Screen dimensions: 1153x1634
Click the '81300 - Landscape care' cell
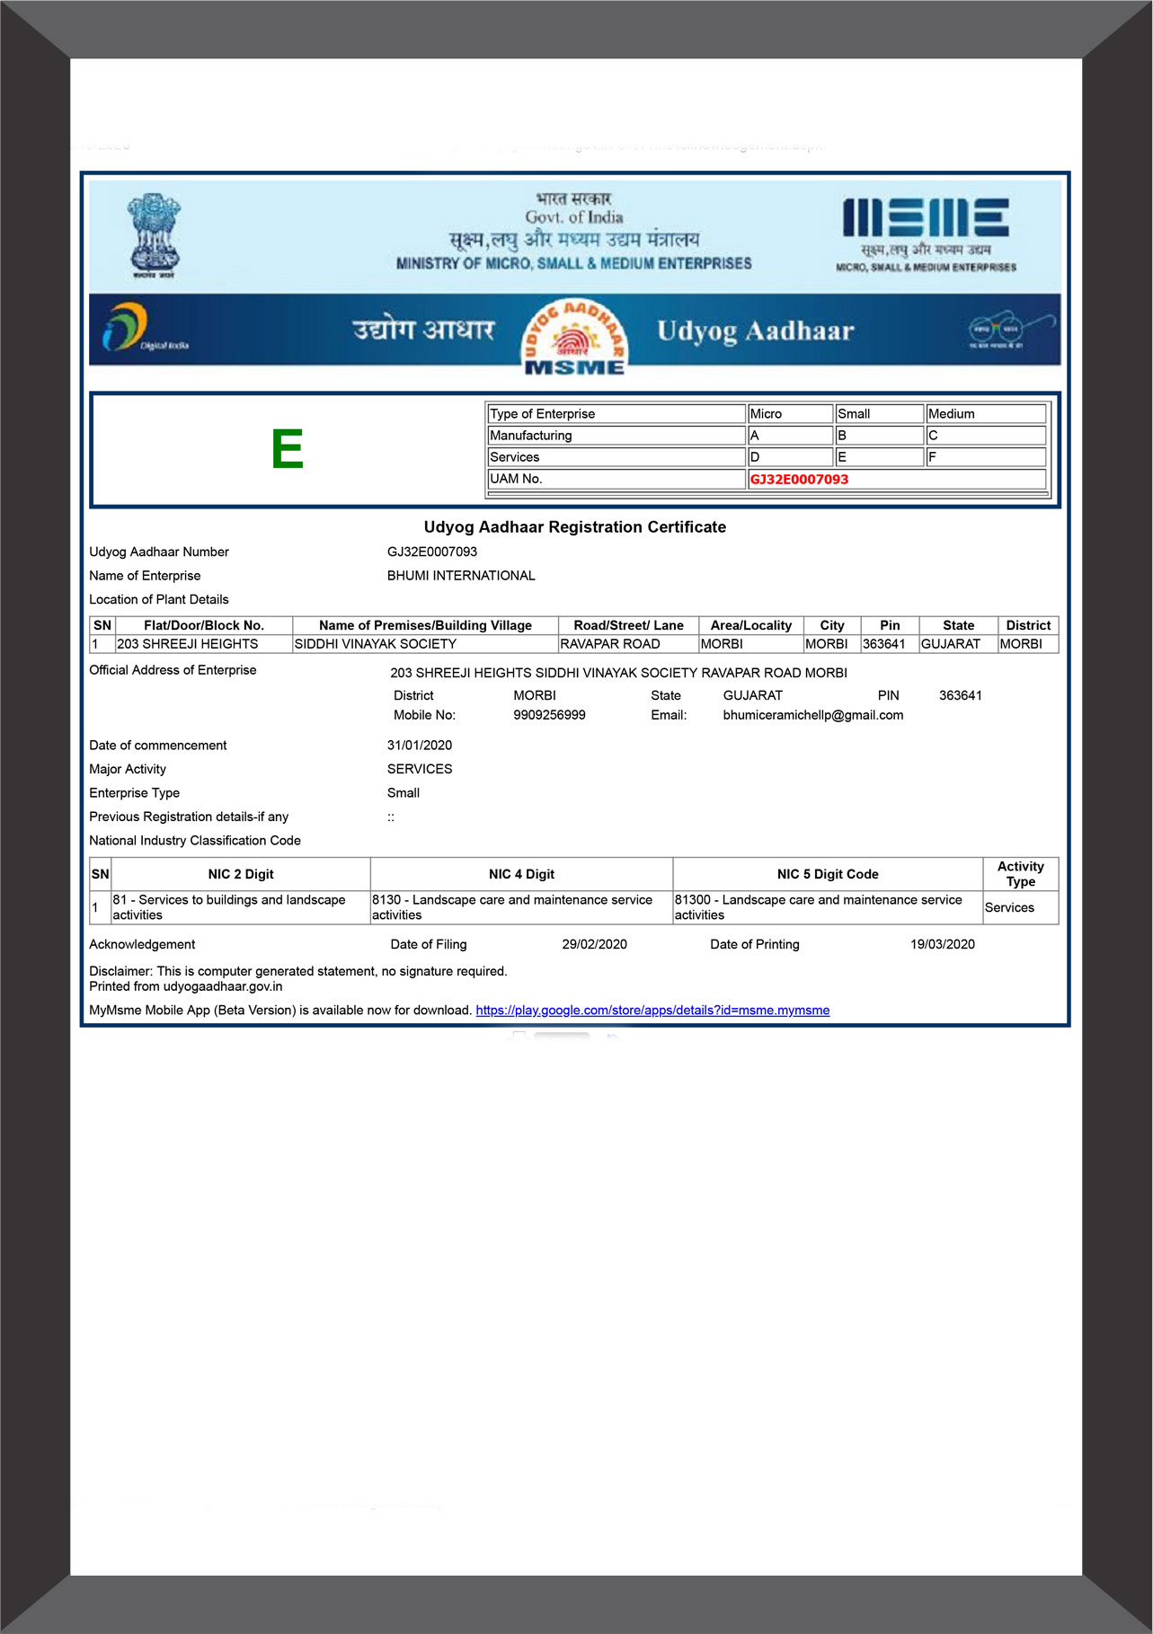[x=828, y=907]
